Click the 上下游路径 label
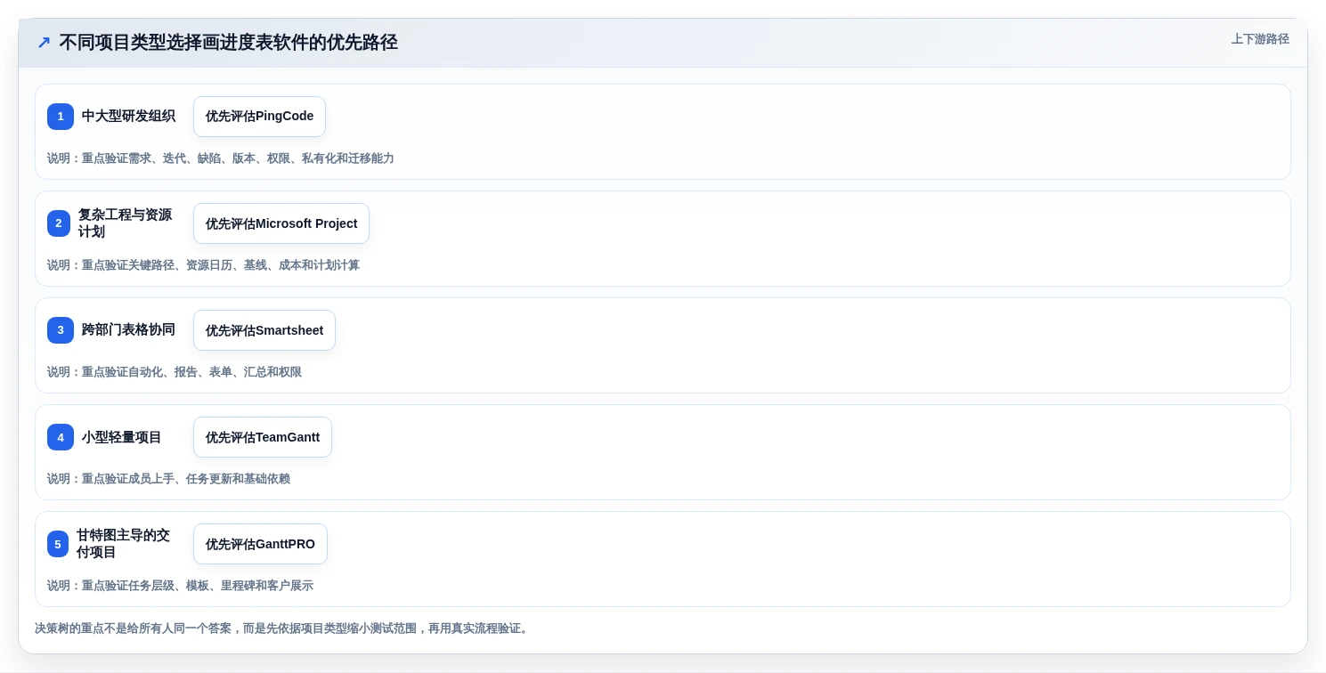 pos(1260,39)
